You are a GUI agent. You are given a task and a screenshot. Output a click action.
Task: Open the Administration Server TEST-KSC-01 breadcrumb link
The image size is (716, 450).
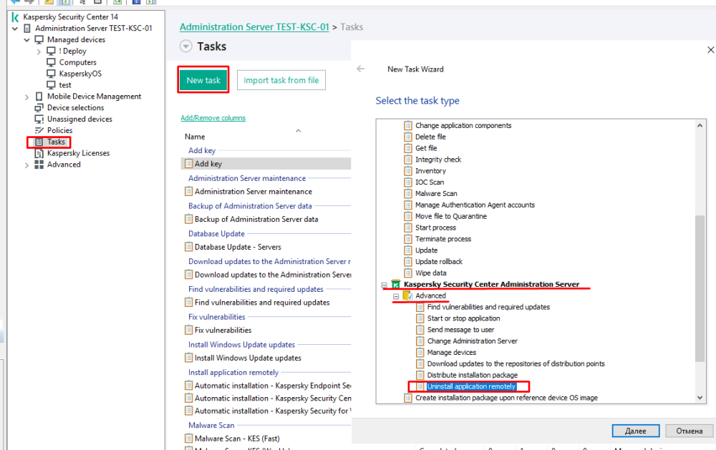pos(254,27)
